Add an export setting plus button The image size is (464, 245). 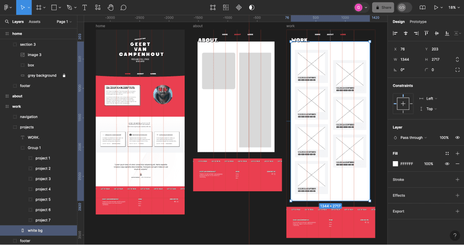pyautogui.click(x=458, y=211)
